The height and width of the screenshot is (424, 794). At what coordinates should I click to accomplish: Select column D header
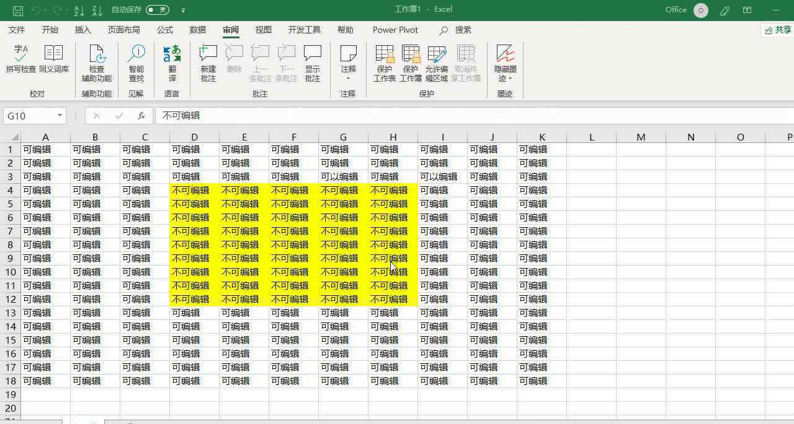click(x=194, y=137)
